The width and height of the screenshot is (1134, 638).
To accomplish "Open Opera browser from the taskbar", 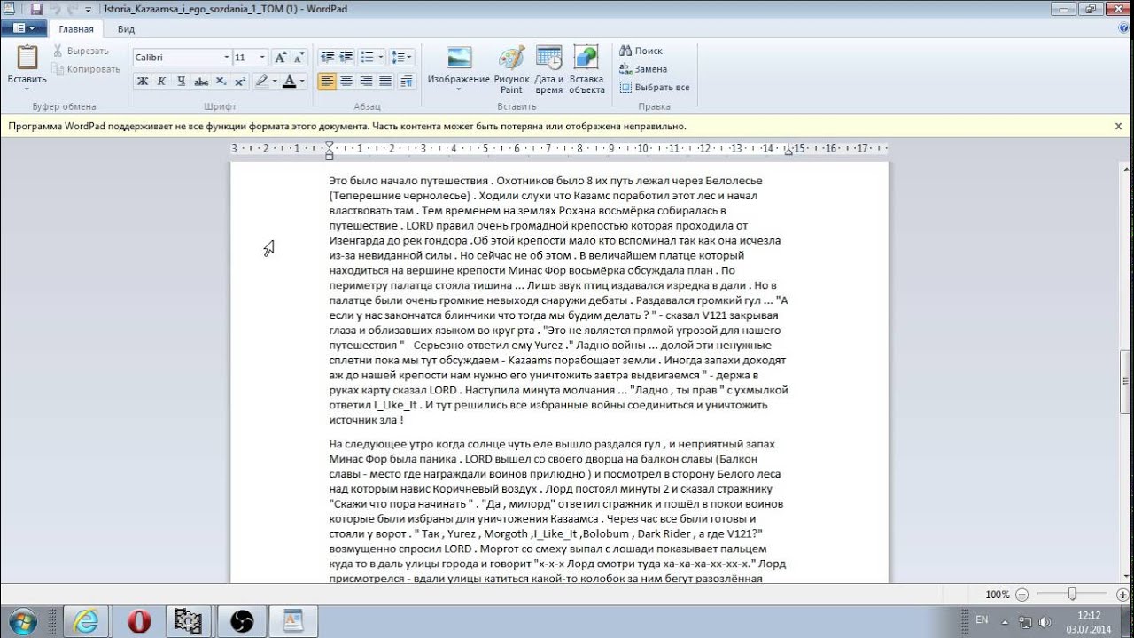I will coord(139,621).
